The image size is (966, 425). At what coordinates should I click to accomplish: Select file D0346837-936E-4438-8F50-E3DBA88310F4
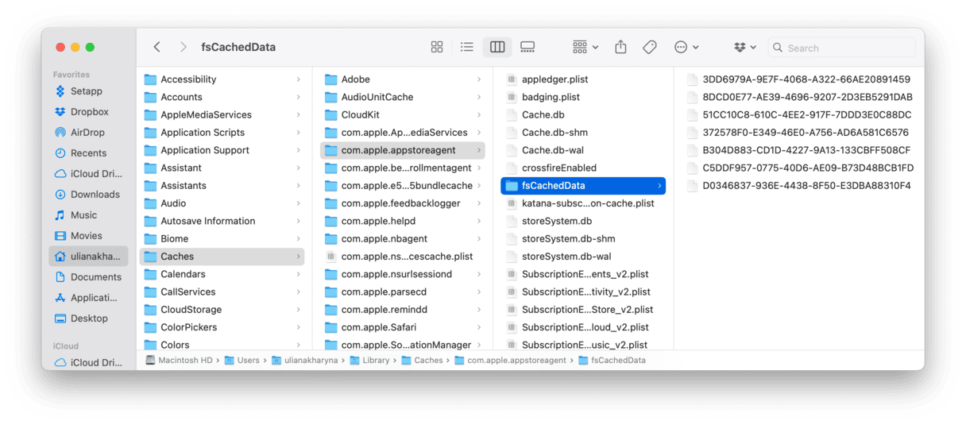(x=799, y=186)
